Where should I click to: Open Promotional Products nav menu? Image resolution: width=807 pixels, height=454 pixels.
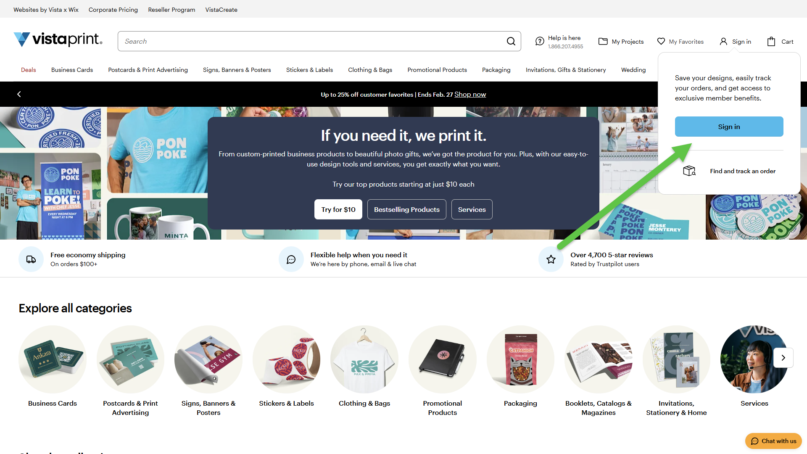pos(437,70)
